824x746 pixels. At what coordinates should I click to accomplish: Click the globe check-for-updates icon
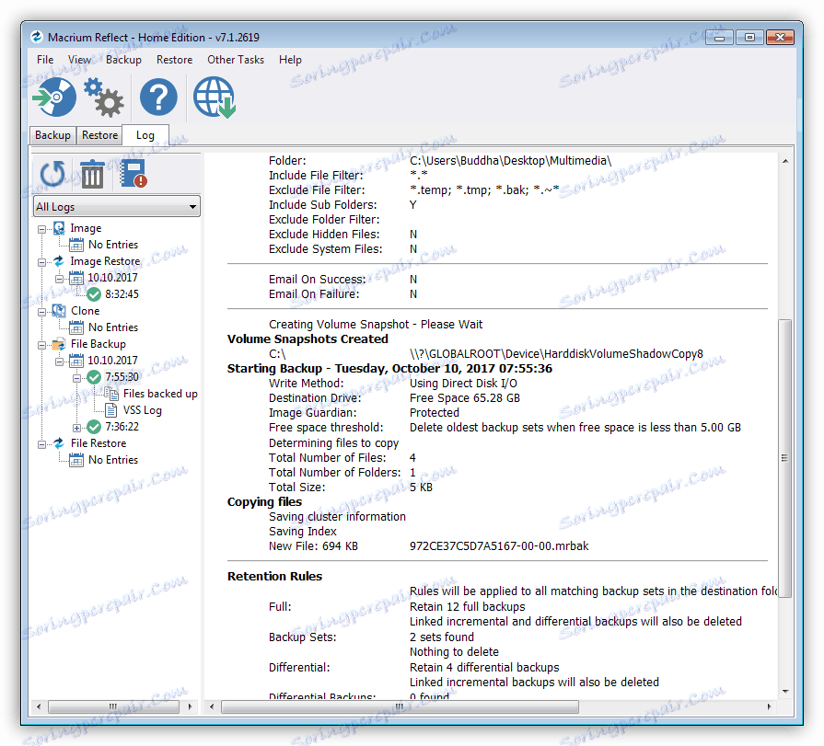[215, 98]
